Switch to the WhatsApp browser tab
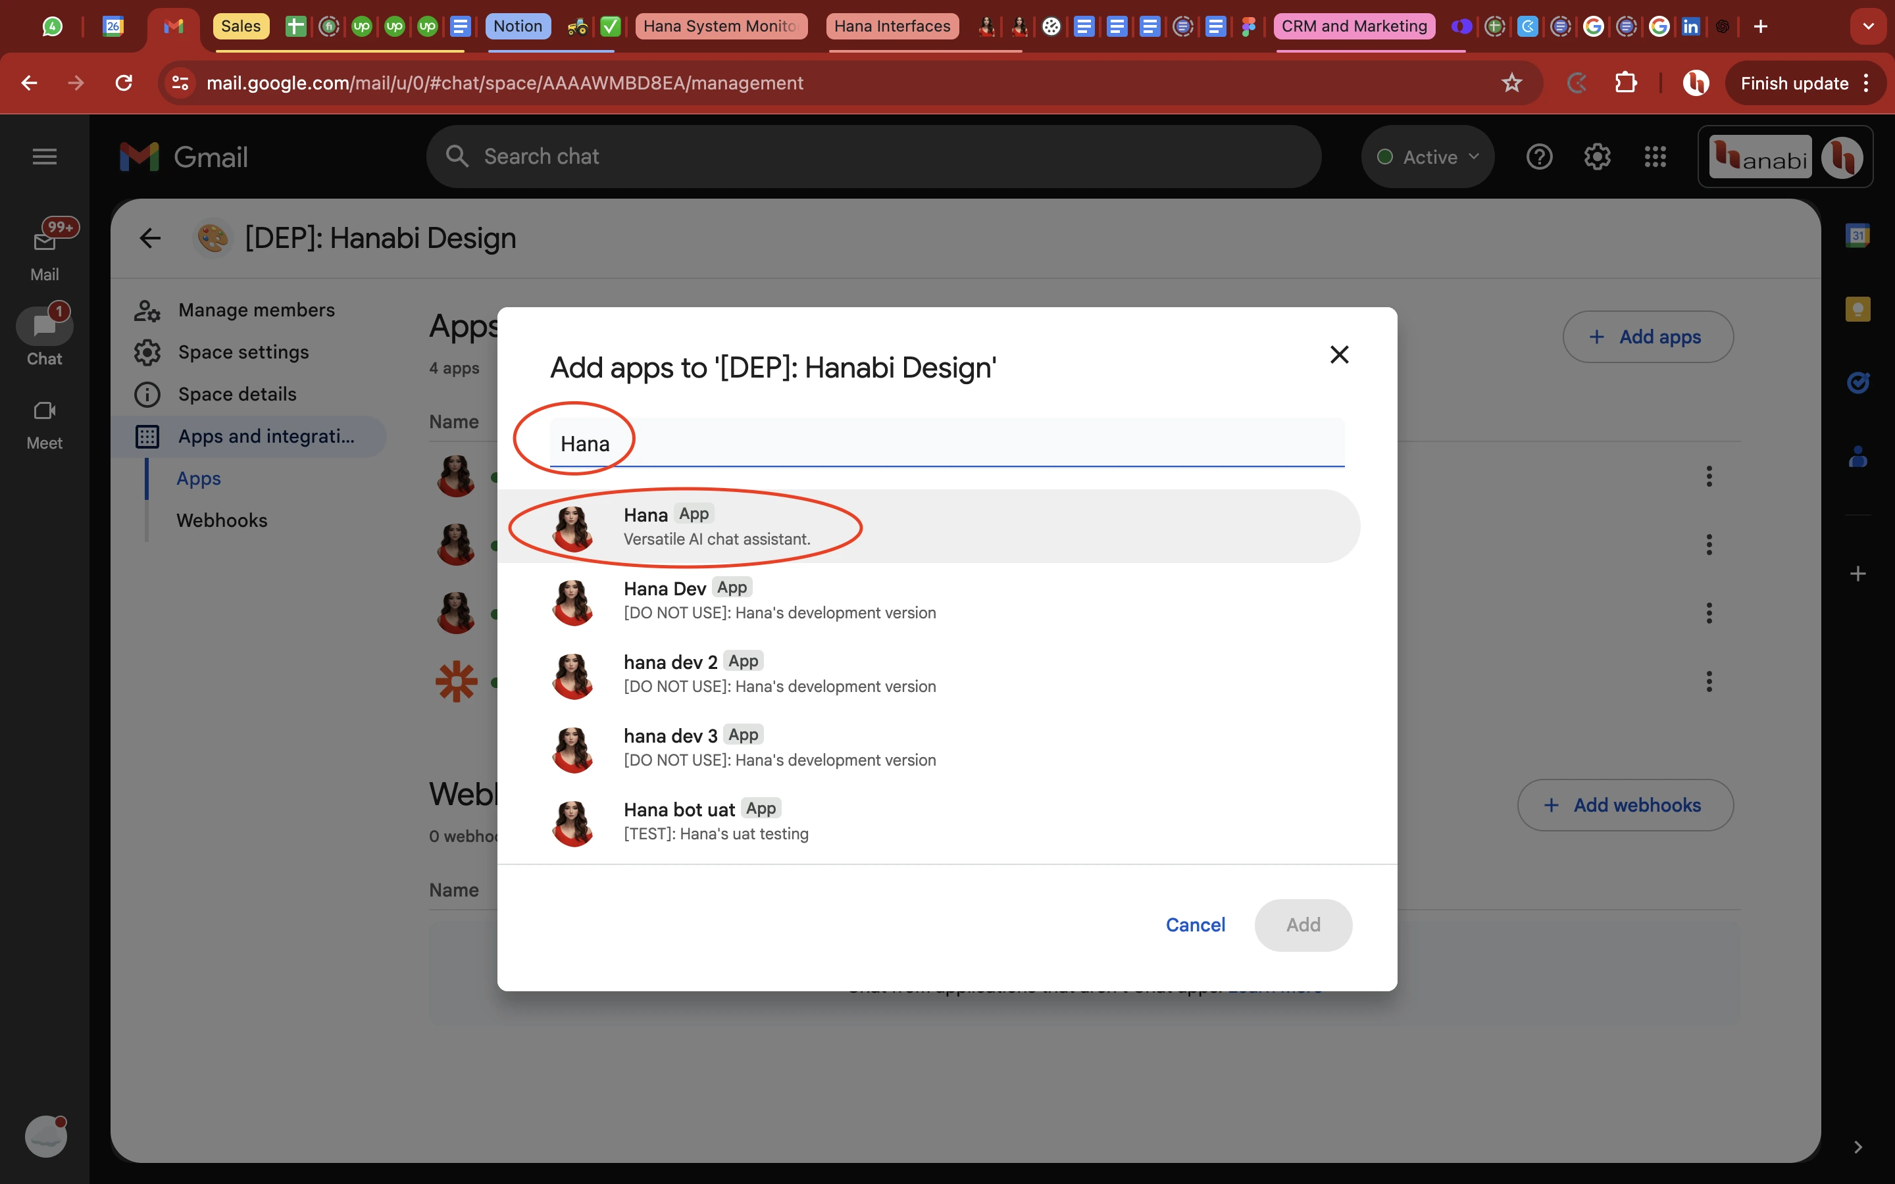 tap(52, 26)
